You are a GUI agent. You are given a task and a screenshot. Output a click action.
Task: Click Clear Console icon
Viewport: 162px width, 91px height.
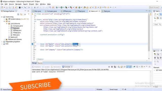point(119,67)
